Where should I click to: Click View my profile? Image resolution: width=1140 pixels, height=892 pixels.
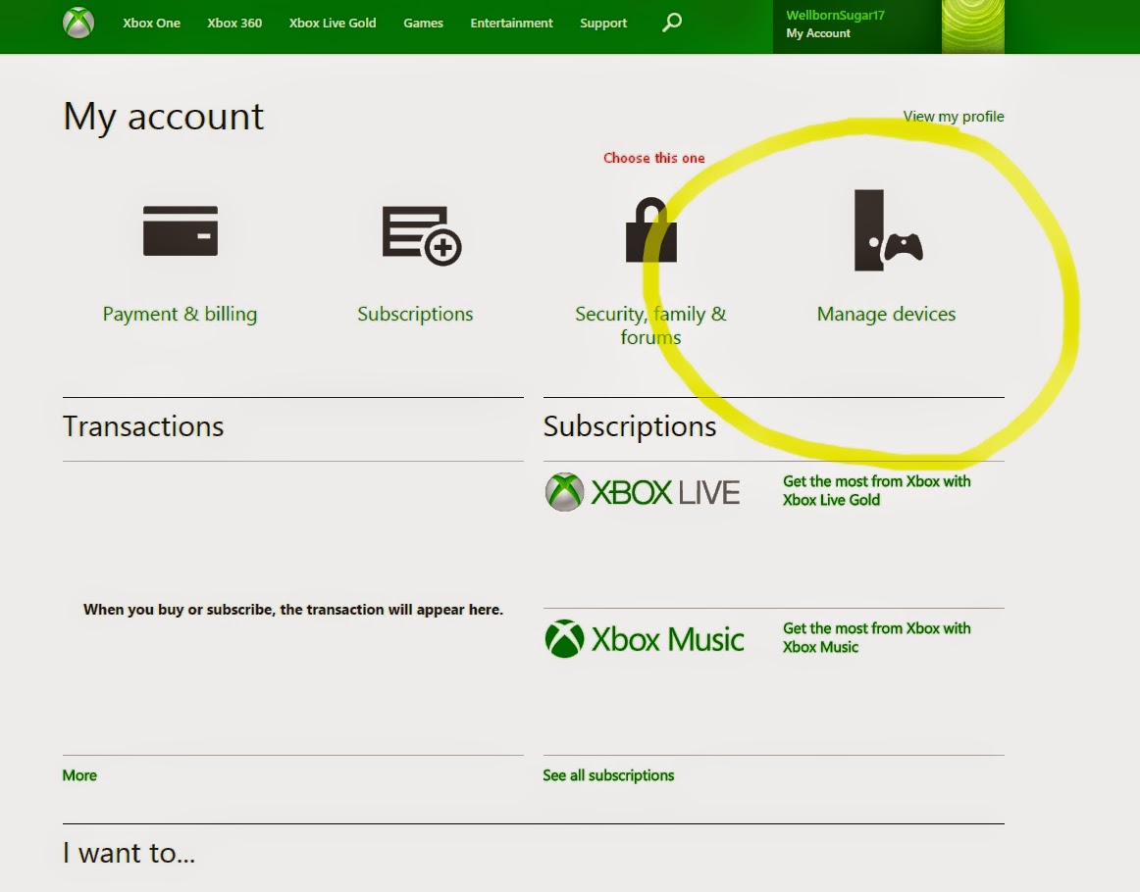coord(953,116)
